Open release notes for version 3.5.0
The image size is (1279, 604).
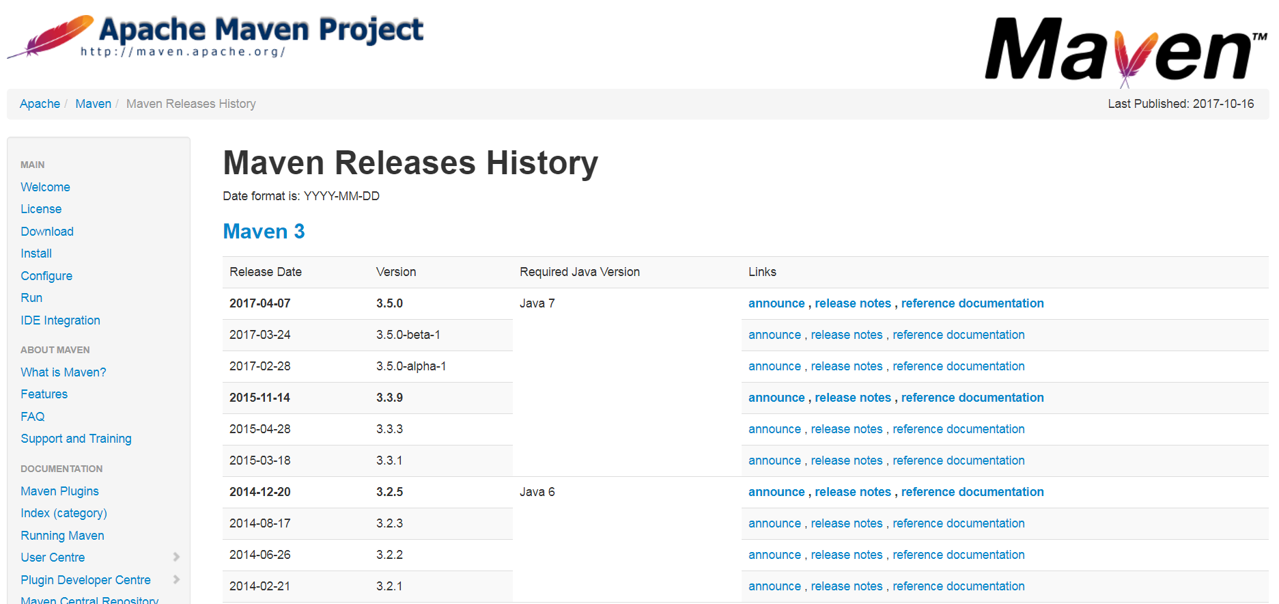point(853,303)
